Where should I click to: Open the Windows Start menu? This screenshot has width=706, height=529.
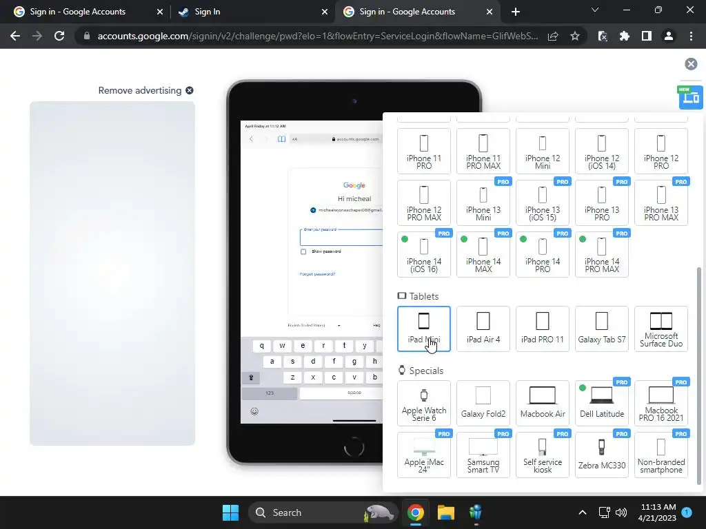[230, 512]
